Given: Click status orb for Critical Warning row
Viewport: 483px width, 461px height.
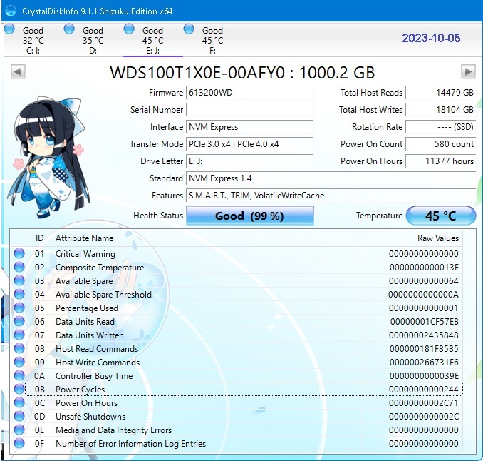Looking at the screenshot, I should point(19,253).
